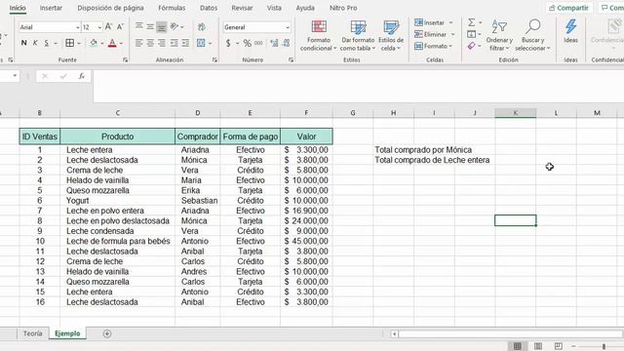Open the General number format dropdown
The image size is (624, 351).
(x=288, y=27)
